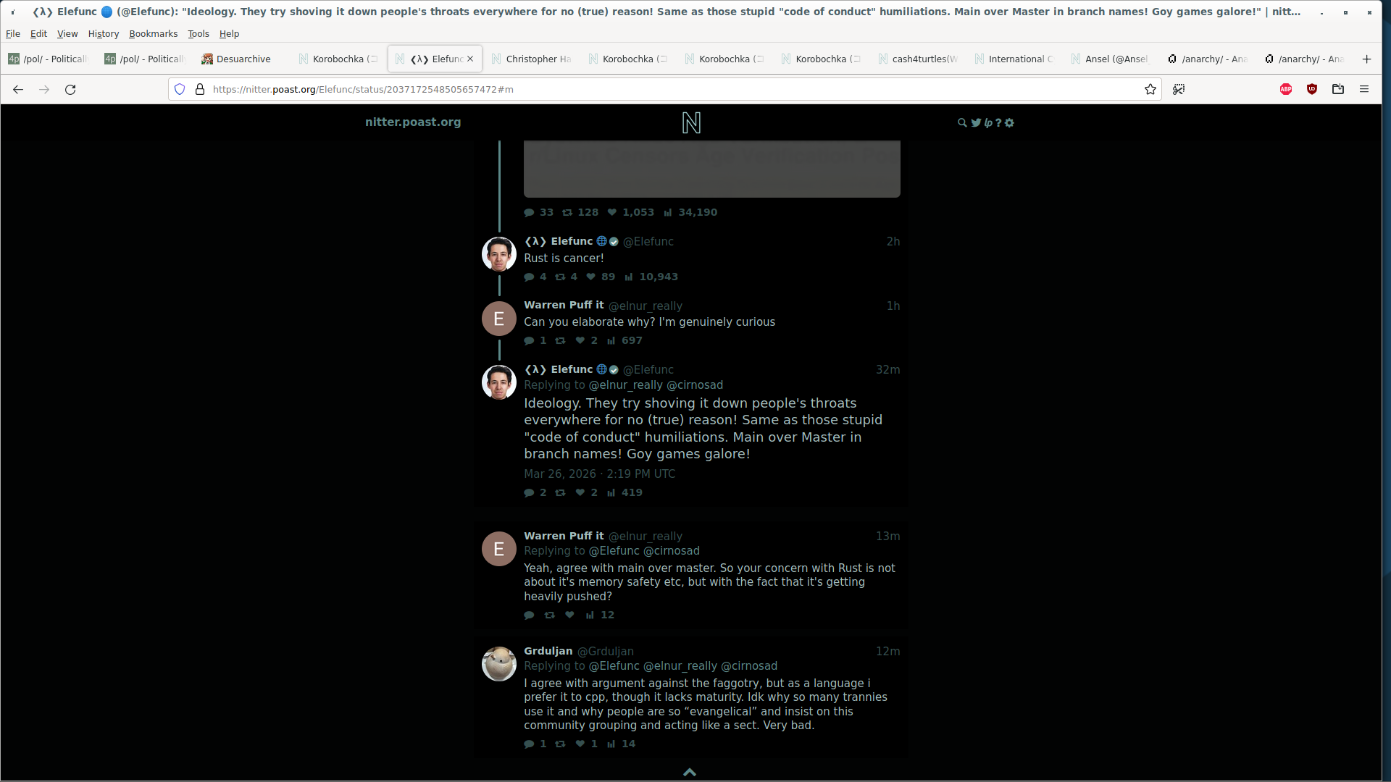Click the URL address bar
The height and width of the screenshot is (782, 1391).
click(652, 89)
